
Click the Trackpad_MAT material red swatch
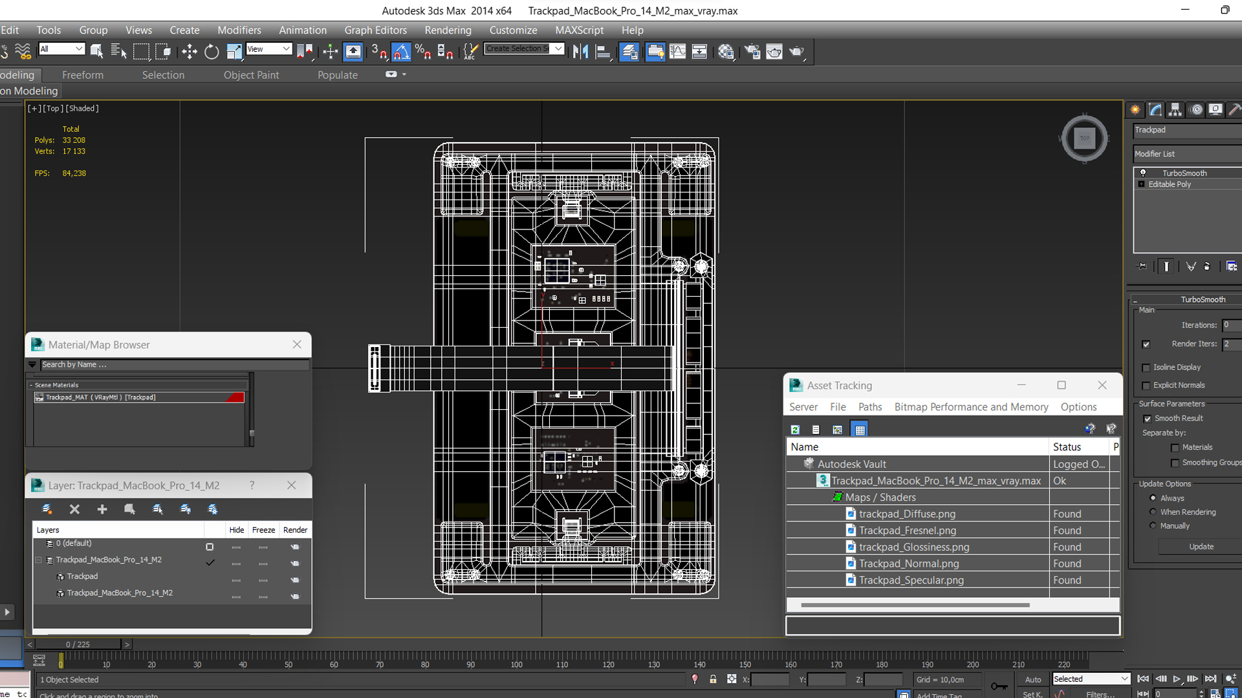click(x=235, y=397)
